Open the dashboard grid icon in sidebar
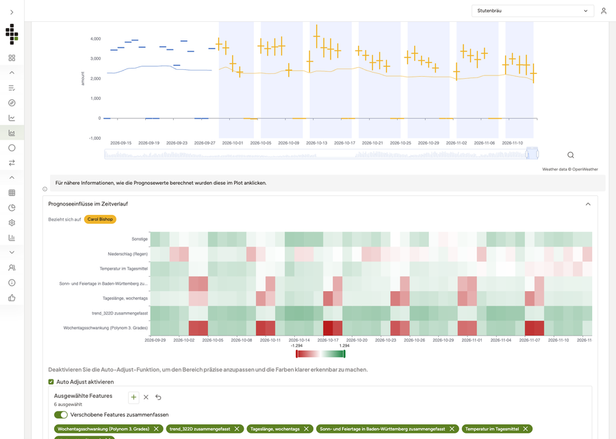 pyautogui.click(x=12, y=58)
